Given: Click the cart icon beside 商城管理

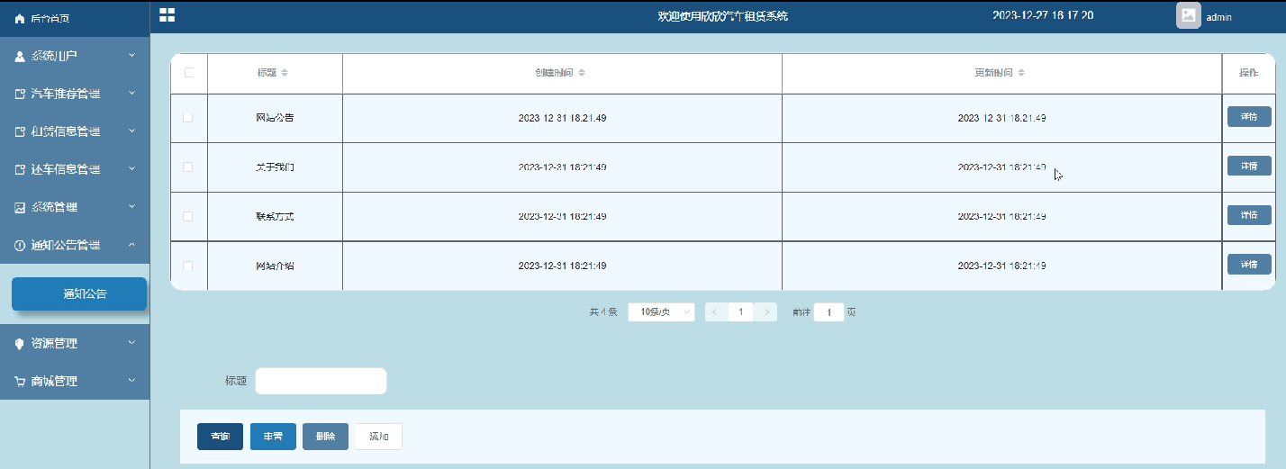Looking at the screenshot, I should coord(20,381).
